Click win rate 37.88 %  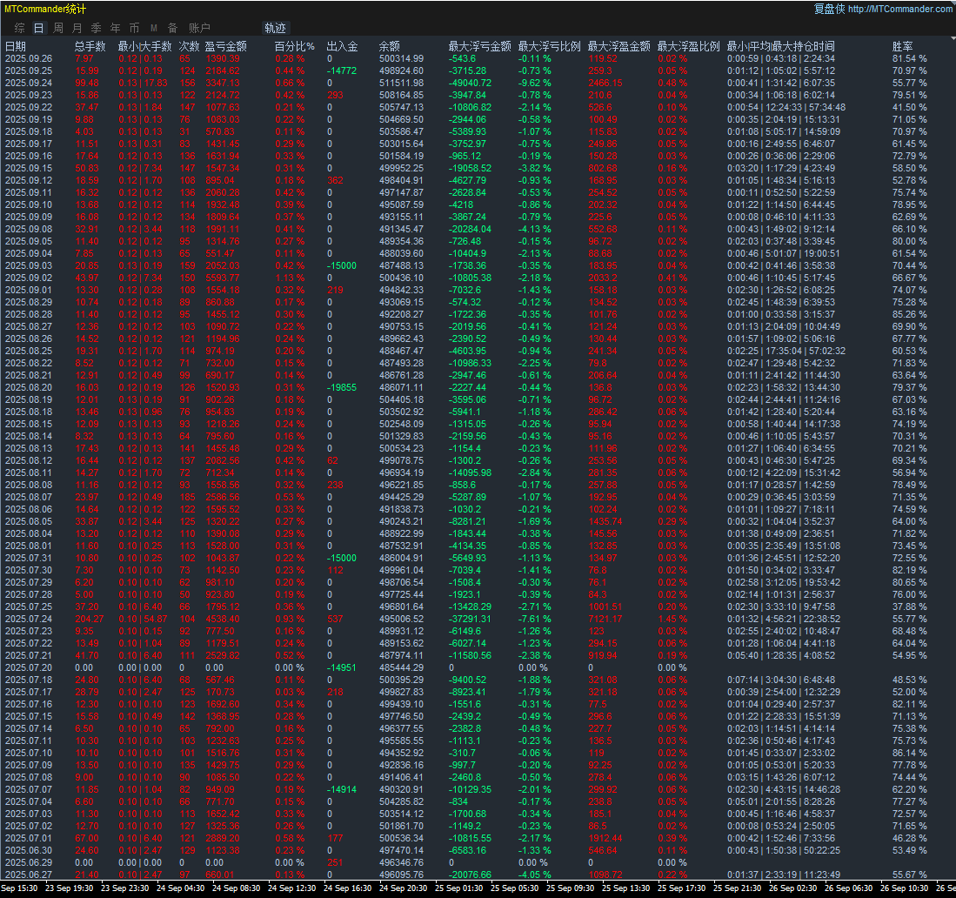click(x=910, y=606)
